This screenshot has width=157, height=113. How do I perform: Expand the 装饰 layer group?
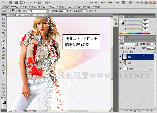pos(123,52)
